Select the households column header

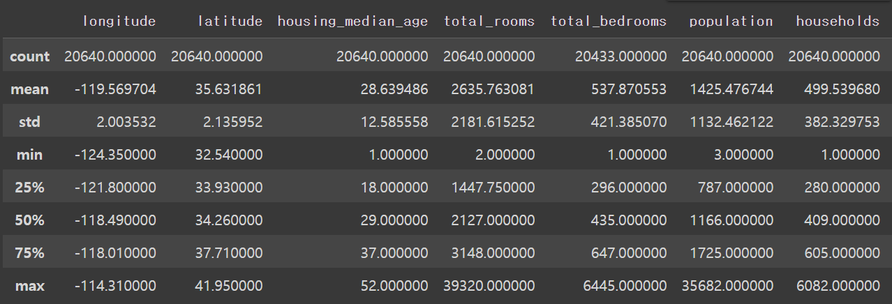tap(838, 22)
